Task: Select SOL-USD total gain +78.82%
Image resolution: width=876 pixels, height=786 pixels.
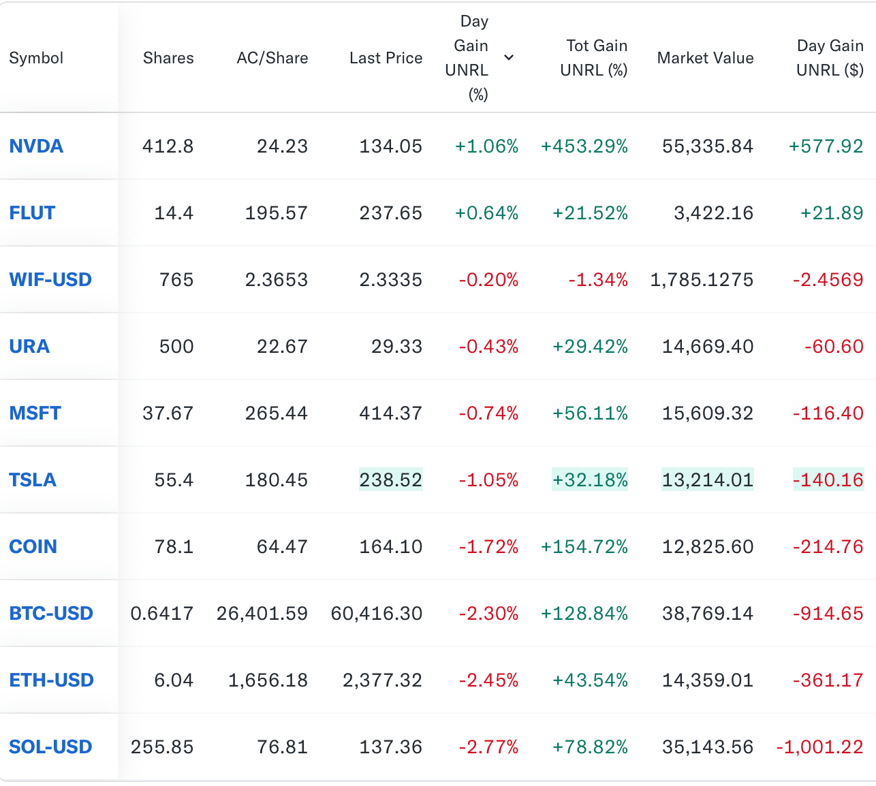Action: pos(591,747)
